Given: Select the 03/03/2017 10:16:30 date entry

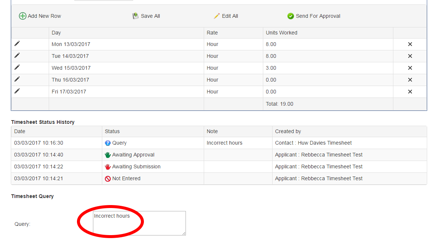Looking at the screenshot, I should [39, 143].
